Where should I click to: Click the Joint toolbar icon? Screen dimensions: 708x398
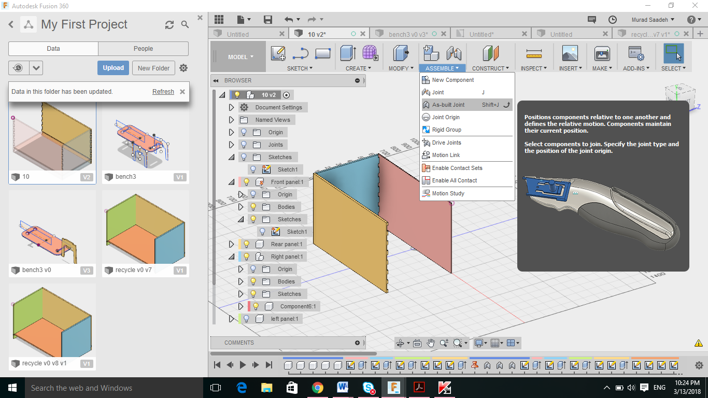pyautogui.click(x=454, y=53)
